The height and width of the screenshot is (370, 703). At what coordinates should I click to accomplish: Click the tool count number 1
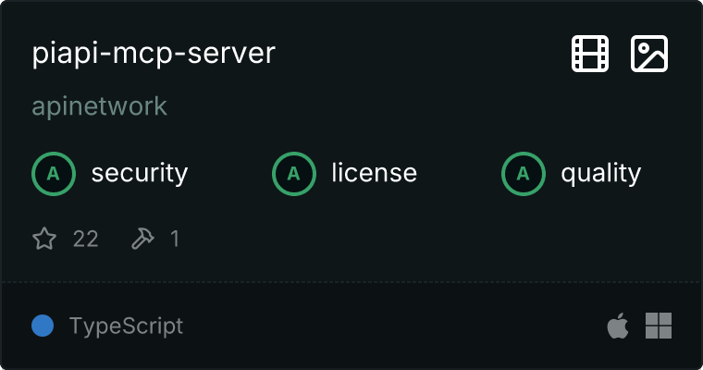click(x=174, y=240)
